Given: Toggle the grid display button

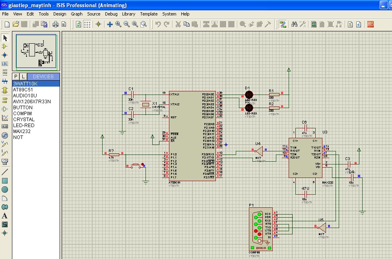Looking at the screenshot, I should [87, 24].
